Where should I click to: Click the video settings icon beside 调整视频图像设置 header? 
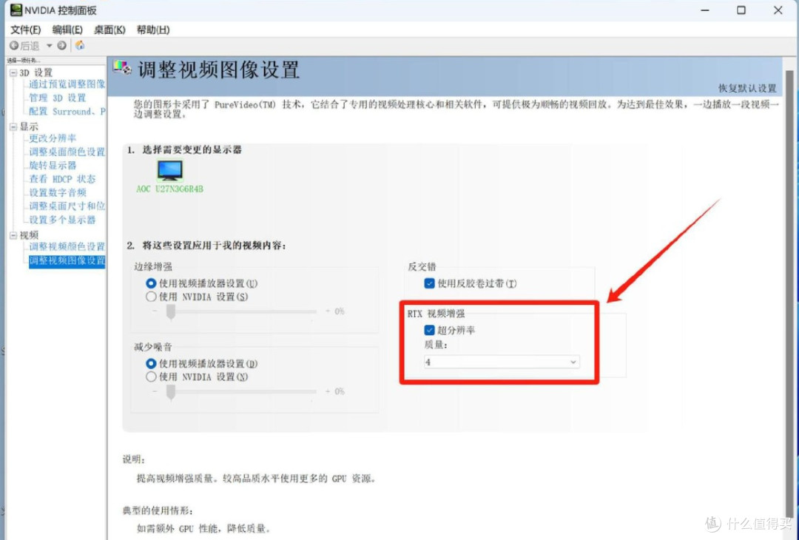[123, 68]
